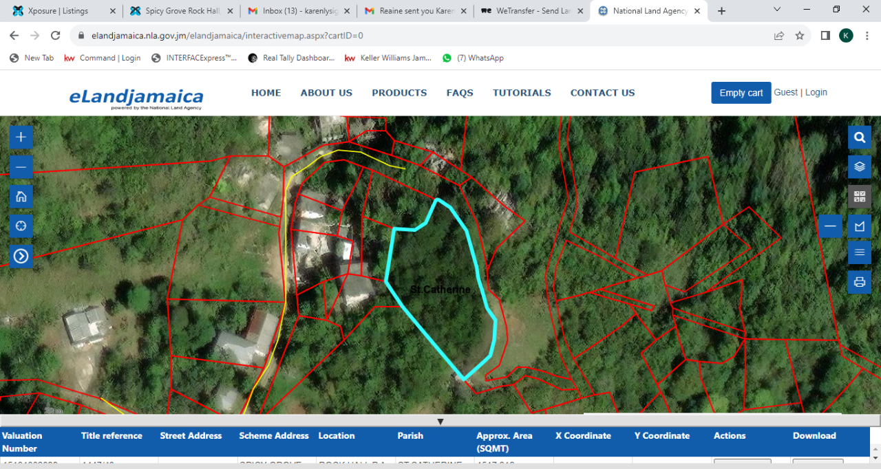Zoom out using the minus icon

coord(21,166)
